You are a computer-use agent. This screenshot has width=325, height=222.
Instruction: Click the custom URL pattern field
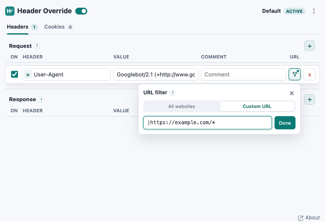point(207,123)
